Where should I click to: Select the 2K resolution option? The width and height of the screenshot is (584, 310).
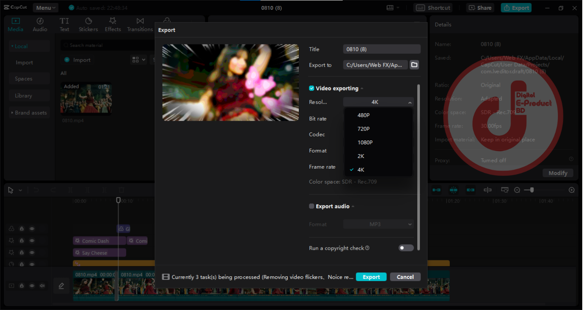(378, 156)
